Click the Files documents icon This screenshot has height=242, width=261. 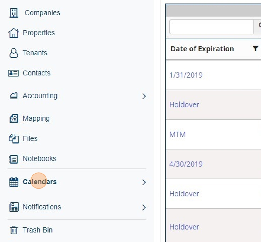click(14, 139)
